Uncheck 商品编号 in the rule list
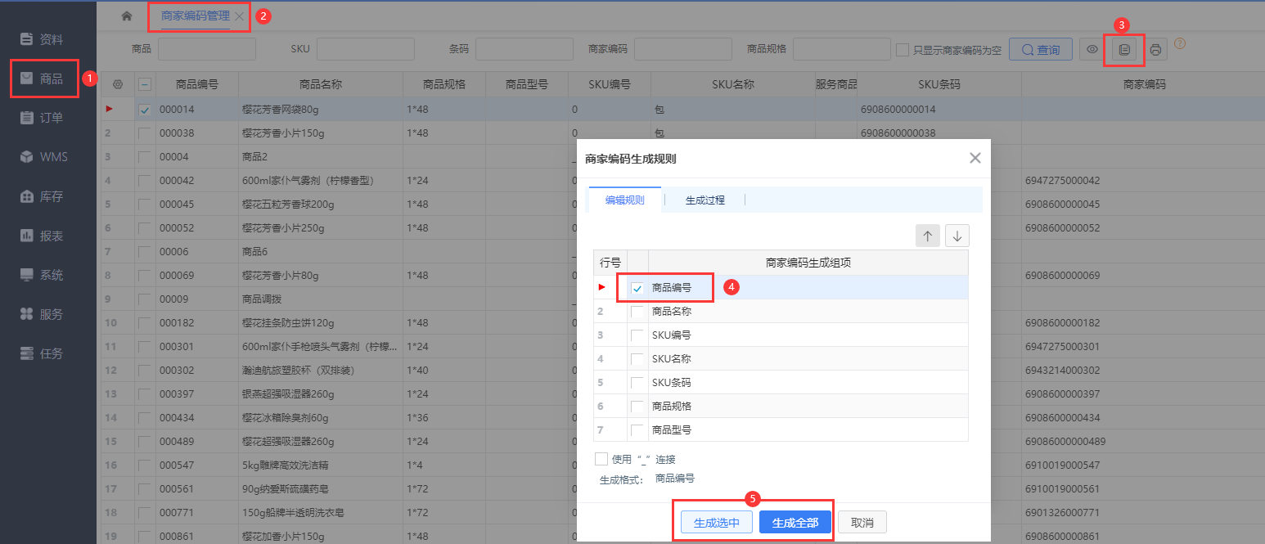This screenshot has width=1265, height=544. click(637, 288)
